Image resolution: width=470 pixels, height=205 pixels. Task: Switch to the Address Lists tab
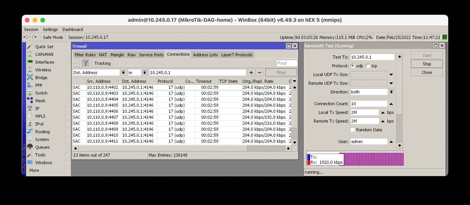[x=205, y=55]
